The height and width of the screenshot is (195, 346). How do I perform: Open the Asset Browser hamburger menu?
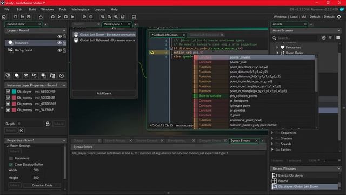pyautogui.click(x=338, y=38)
